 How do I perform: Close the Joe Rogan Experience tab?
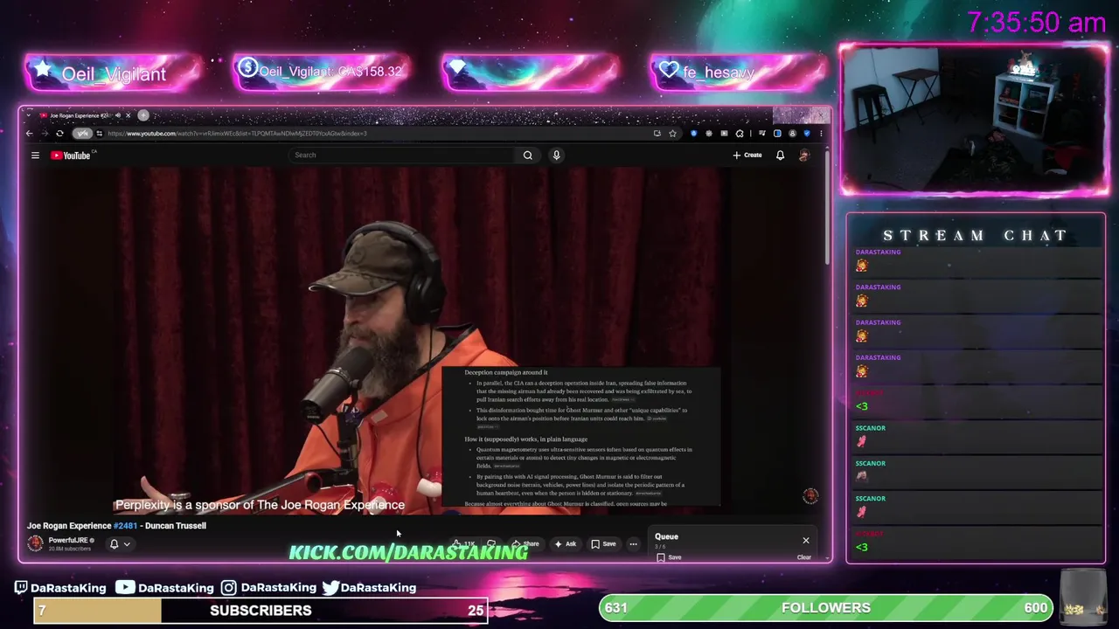(128, 115)
